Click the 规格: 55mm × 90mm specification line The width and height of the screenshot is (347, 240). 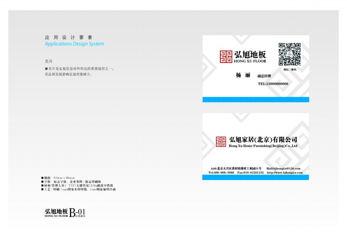pyautogui.click(x=59, y=178)
